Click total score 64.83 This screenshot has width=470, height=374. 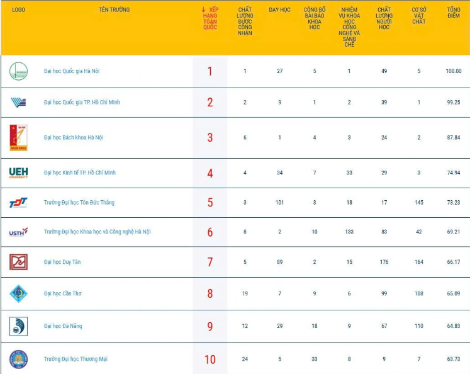454,326
